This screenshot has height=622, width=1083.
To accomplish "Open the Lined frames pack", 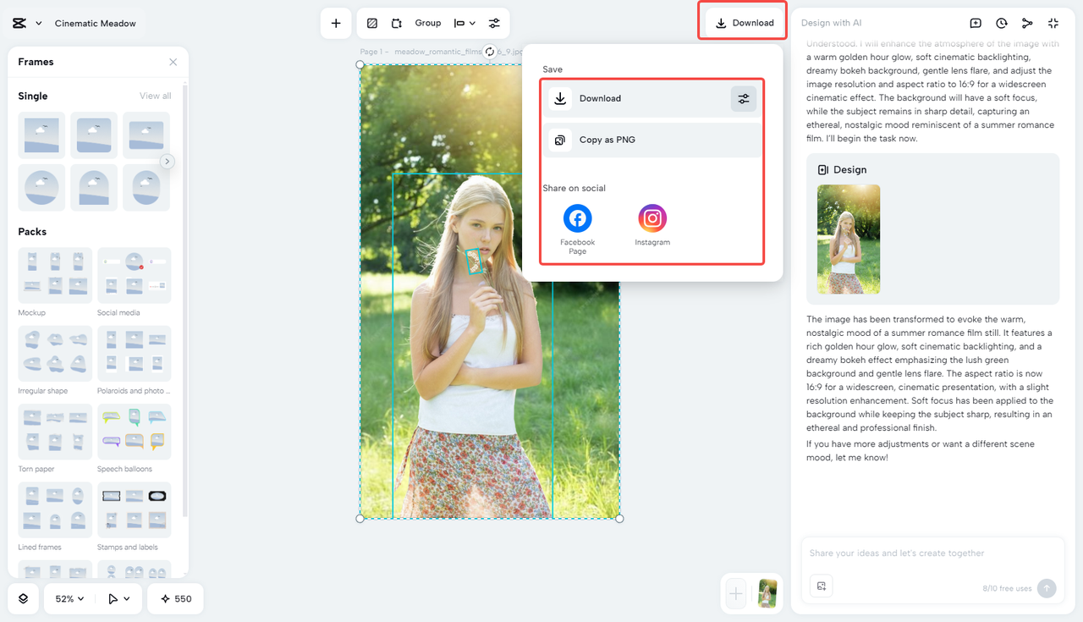I will click(55, 510).
